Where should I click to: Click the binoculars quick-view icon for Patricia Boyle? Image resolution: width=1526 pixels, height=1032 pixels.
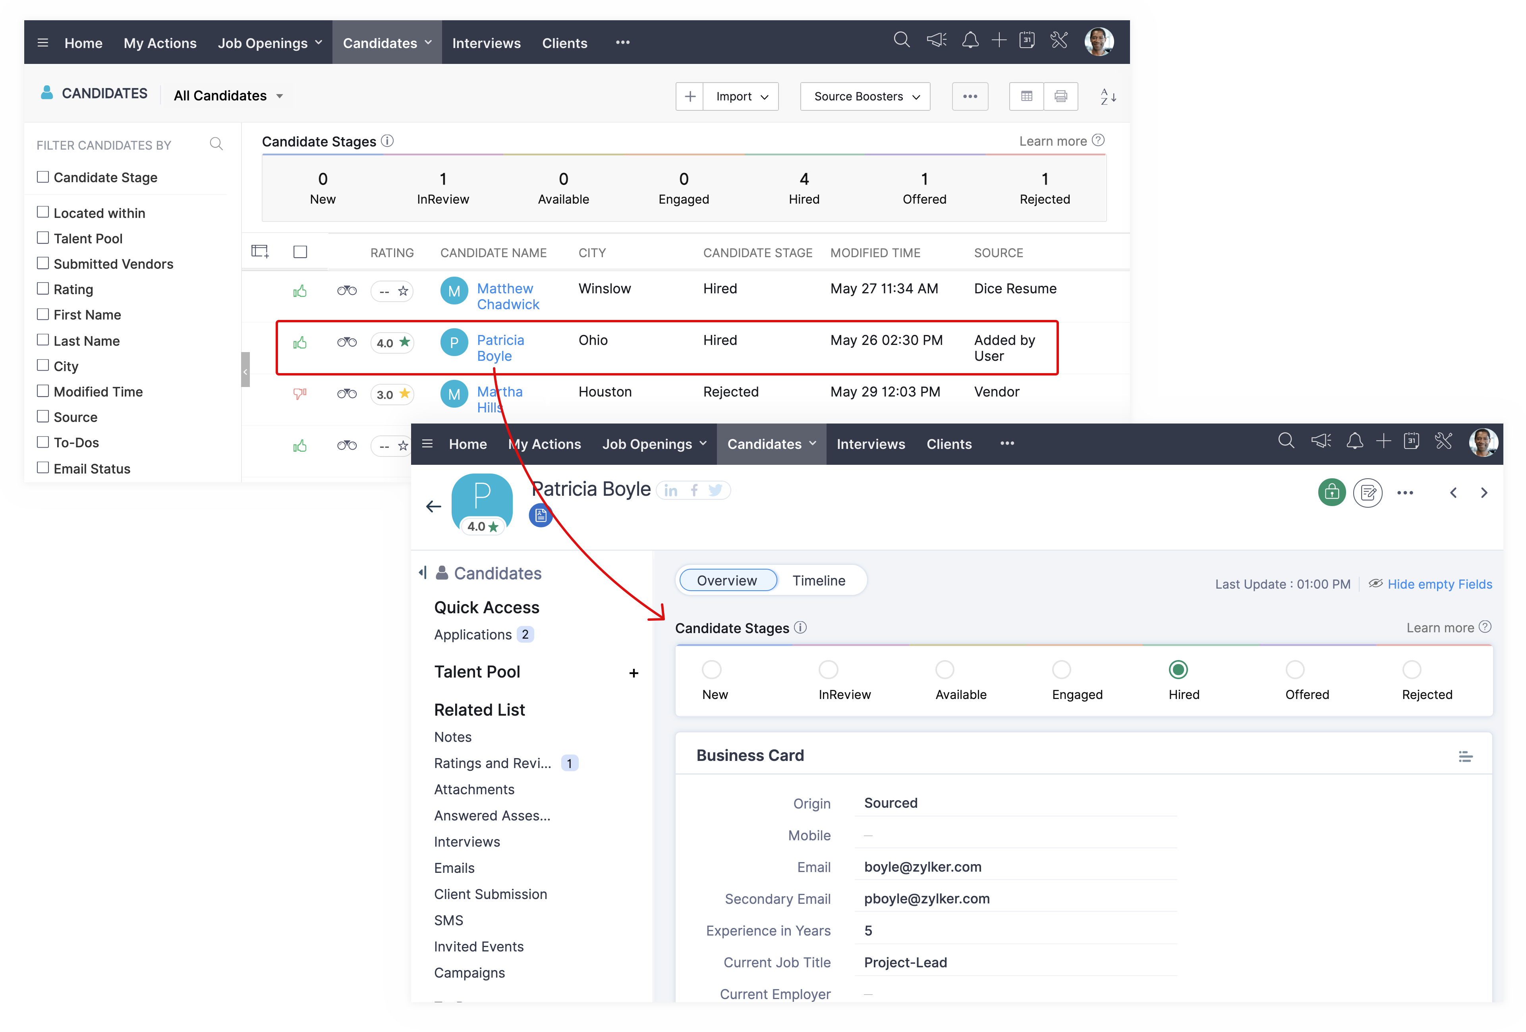pyautogui.click(x=347, y=342)
